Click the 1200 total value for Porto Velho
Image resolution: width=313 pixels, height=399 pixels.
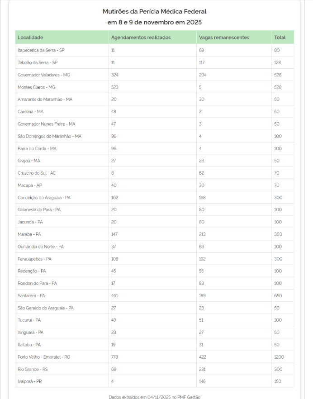click(279, 357)
